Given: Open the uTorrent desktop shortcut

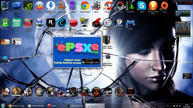Looking at the screenshot, I should tap(5, 24).
